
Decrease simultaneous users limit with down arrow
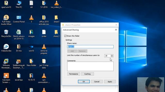point(112,56)
